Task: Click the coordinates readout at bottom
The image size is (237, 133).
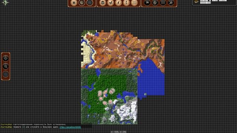Action: point(118,132)
